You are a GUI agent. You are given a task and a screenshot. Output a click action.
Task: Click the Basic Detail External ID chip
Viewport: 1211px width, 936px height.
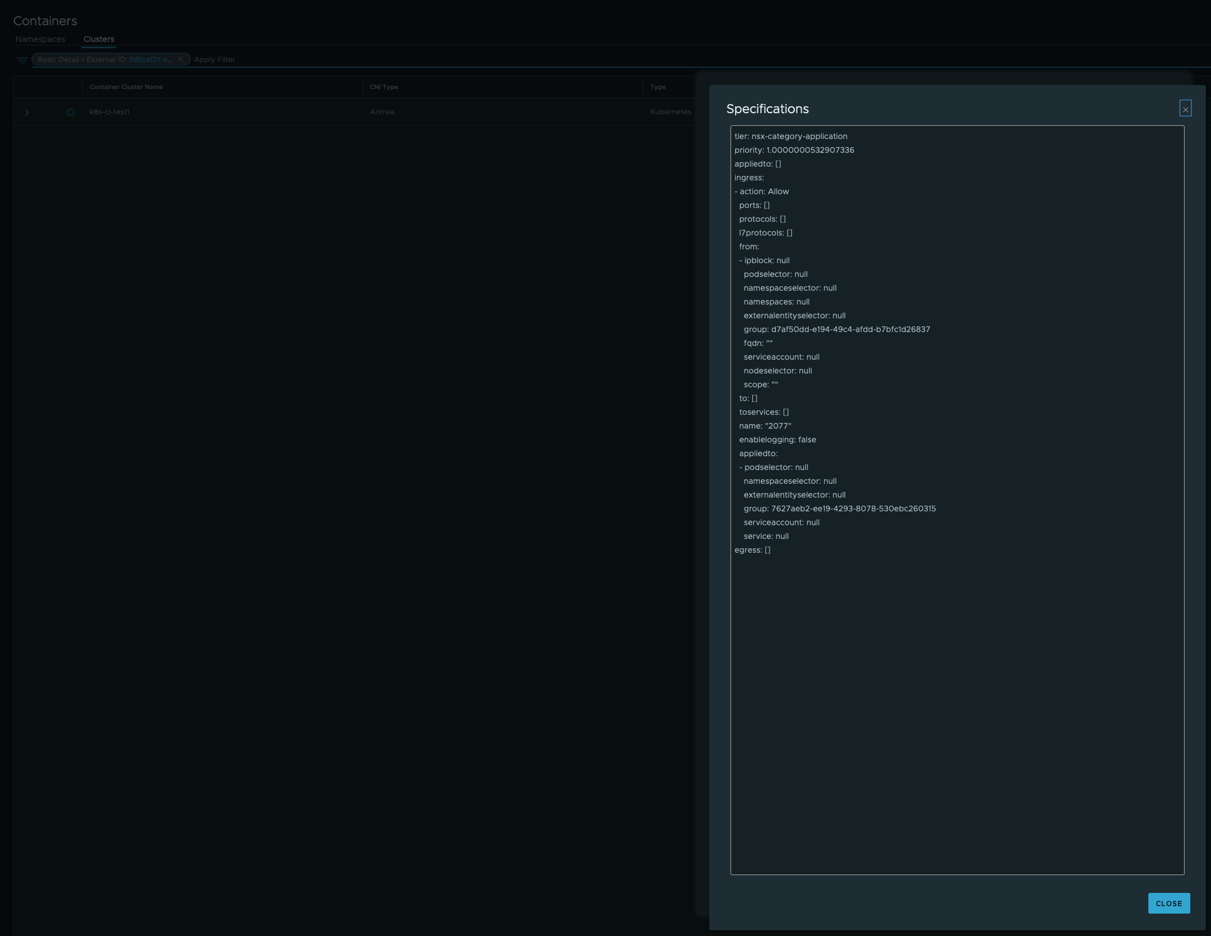pos(103,59)
